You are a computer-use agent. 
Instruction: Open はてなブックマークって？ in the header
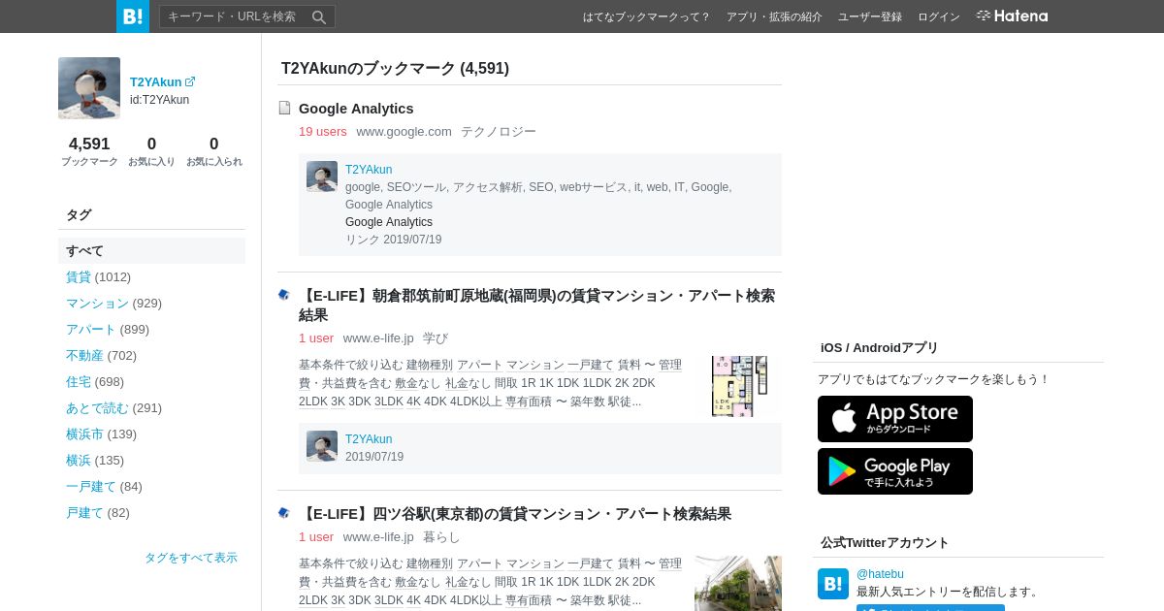tap(647, 16)
